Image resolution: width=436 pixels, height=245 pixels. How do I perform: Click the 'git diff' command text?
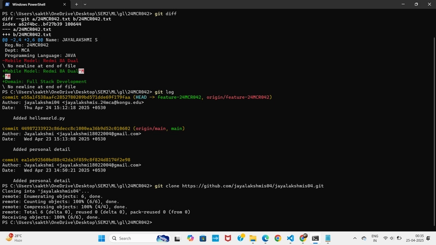coord(166,14)
